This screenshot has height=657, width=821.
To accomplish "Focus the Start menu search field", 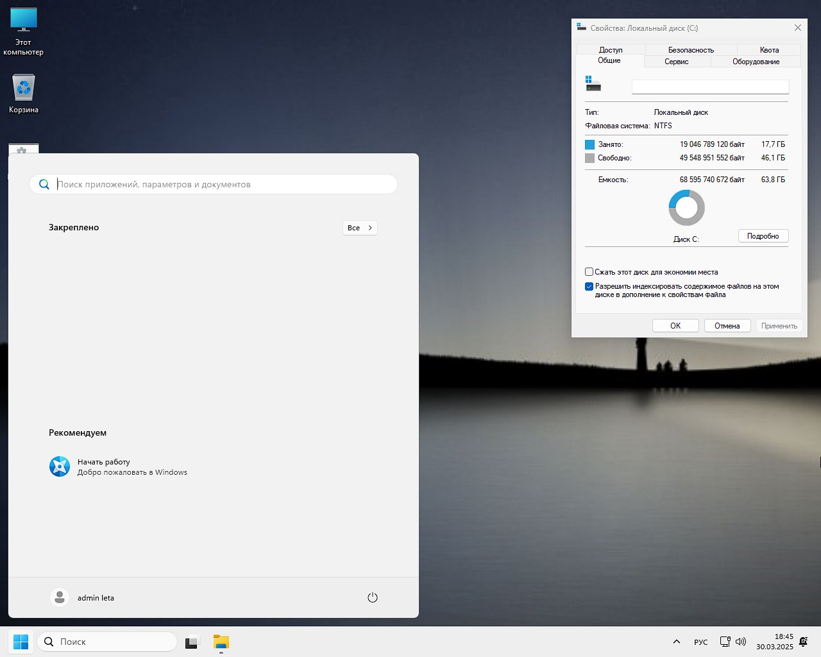I will [x=214, y=184].
